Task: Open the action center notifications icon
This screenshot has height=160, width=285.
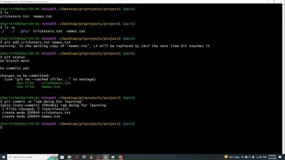Action: click(x=280, y=157)
